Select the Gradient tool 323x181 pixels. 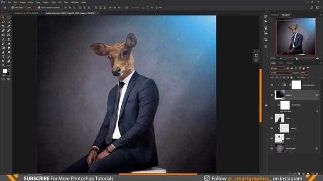(x=3, y=48)
